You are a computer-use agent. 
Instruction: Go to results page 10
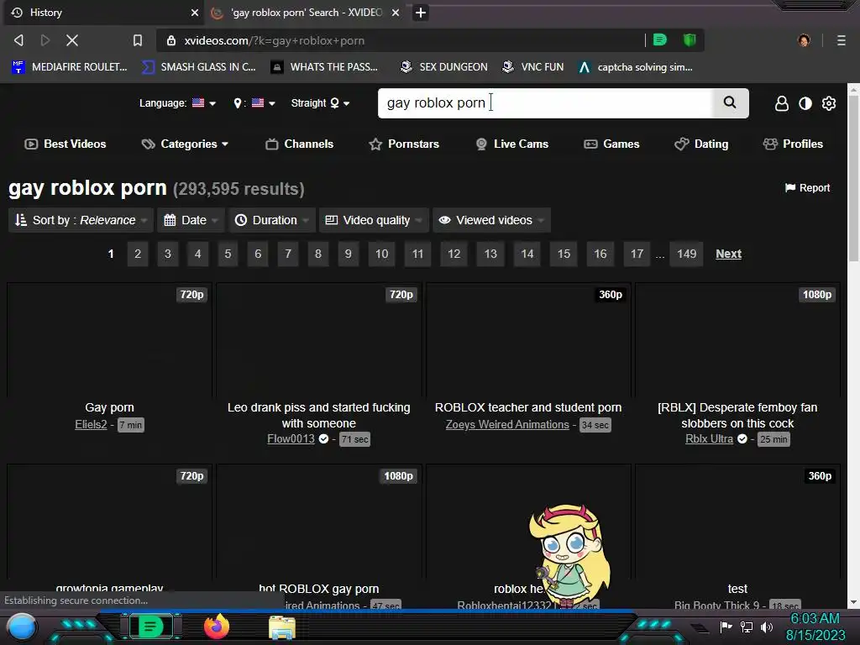tap(382, 254)
